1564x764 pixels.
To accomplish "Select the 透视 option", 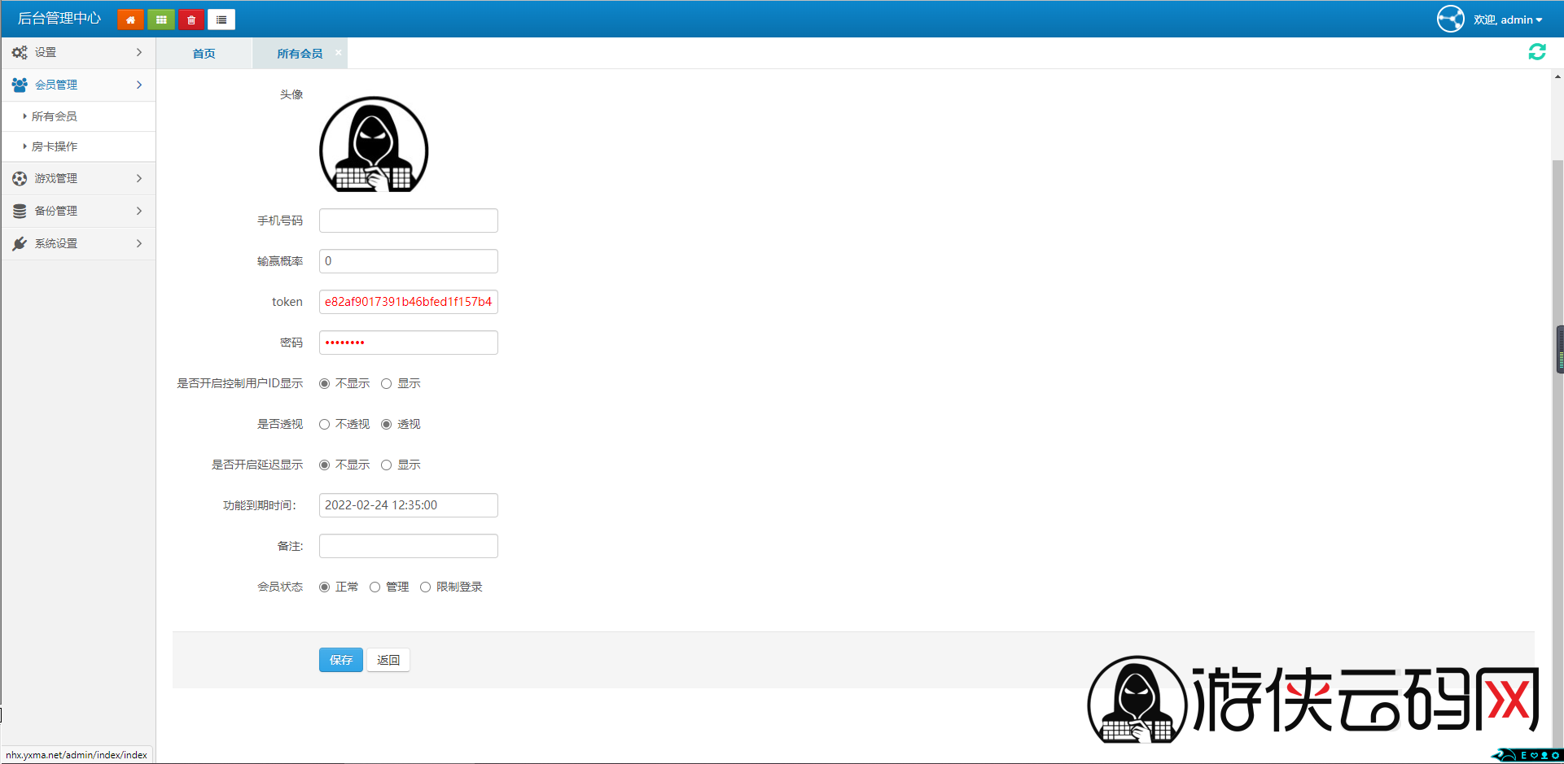I will [x=386, y=424].
